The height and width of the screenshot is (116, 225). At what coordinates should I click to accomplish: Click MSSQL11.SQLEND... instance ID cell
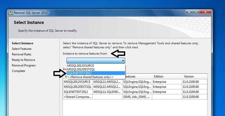click(x=108, y=92)
